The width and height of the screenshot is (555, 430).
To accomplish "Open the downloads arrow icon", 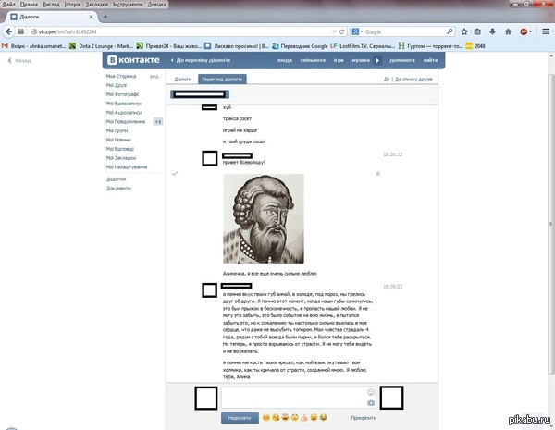I will 492,31.
